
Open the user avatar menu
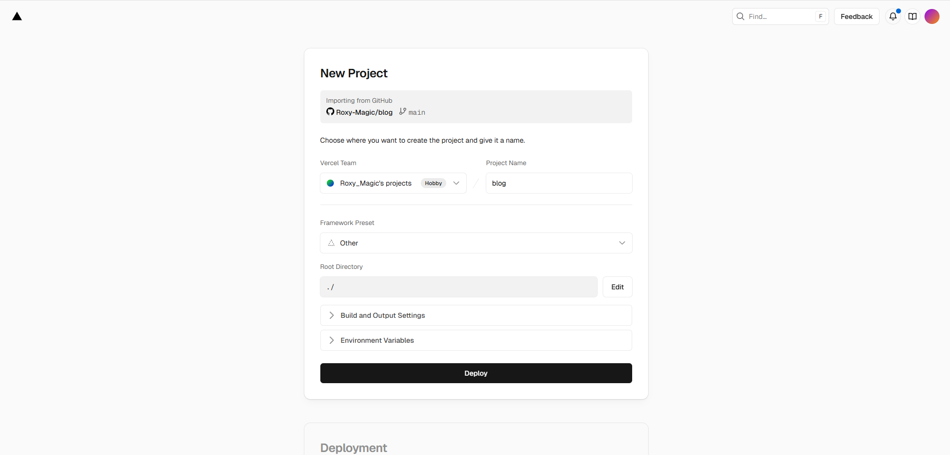pos(932,16)
